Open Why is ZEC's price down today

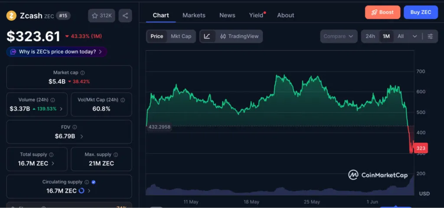(57, 51)
